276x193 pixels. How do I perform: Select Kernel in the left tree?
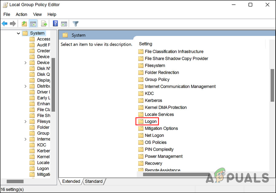coord(43,157)
